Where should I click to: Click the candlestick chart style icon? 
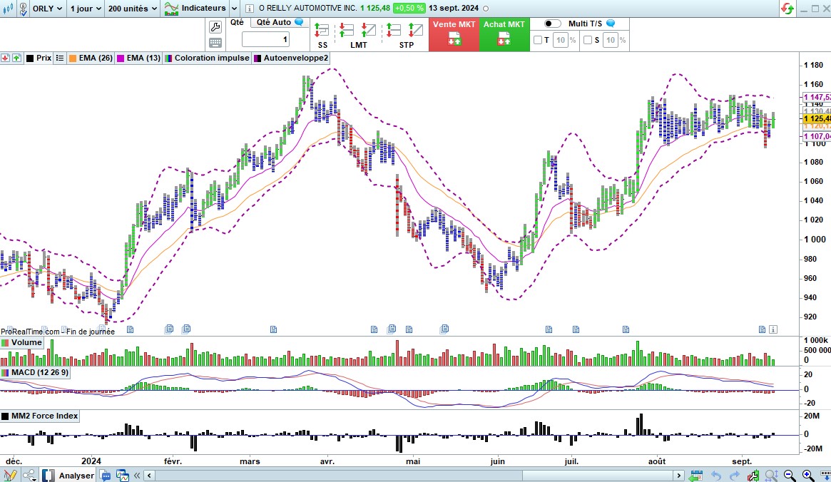coord(8,9)
